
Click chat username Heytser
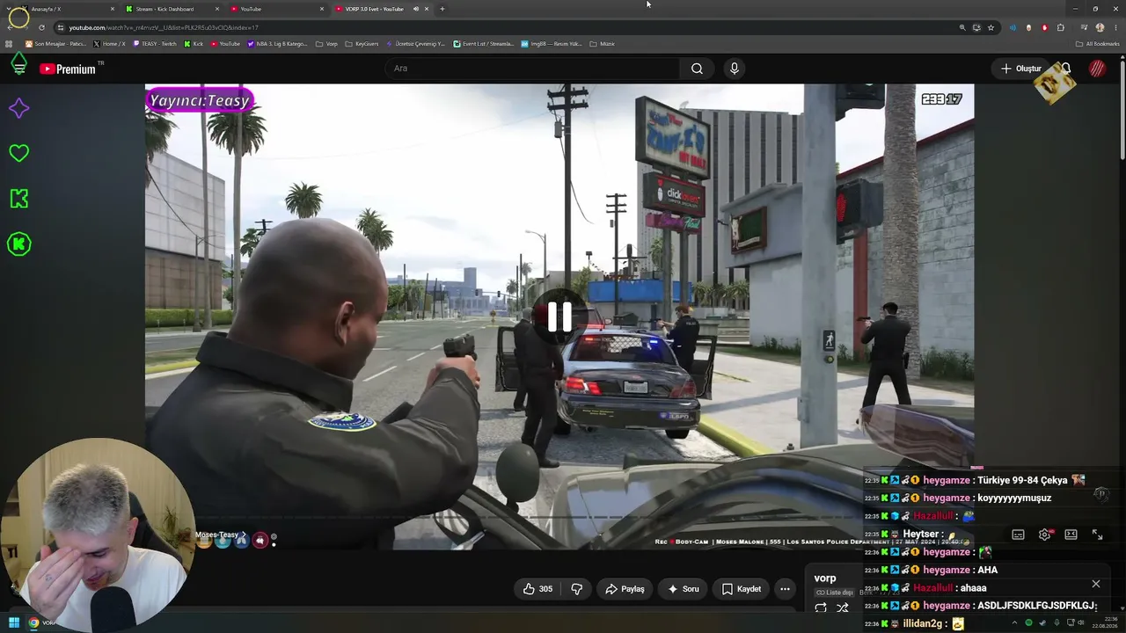[922, 534]
